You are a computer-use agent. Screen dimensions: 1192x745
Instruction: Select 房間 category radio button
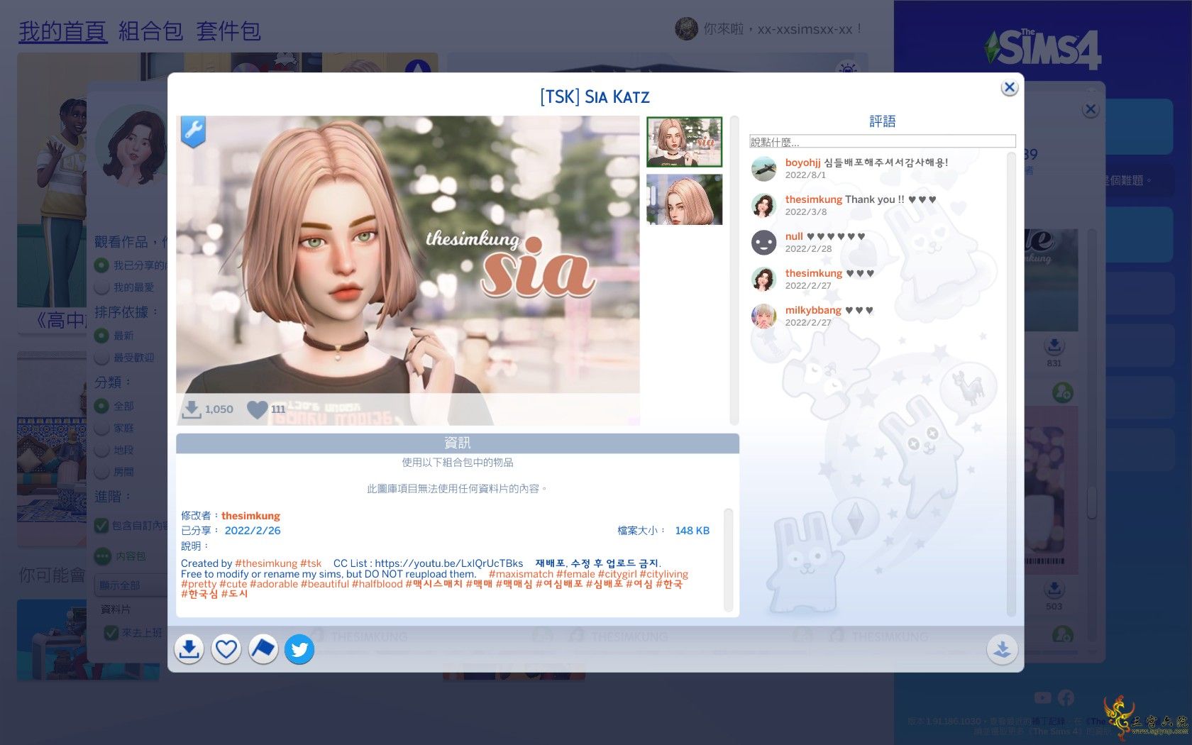102,472
